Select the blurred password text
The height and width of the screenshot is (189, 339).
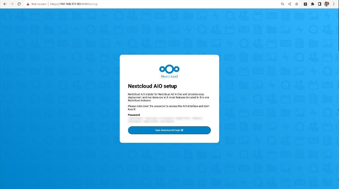coord(166,120)
